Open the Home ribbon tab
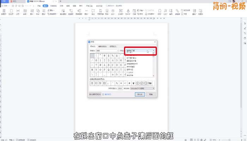247x141 pixels. point(39,6)
